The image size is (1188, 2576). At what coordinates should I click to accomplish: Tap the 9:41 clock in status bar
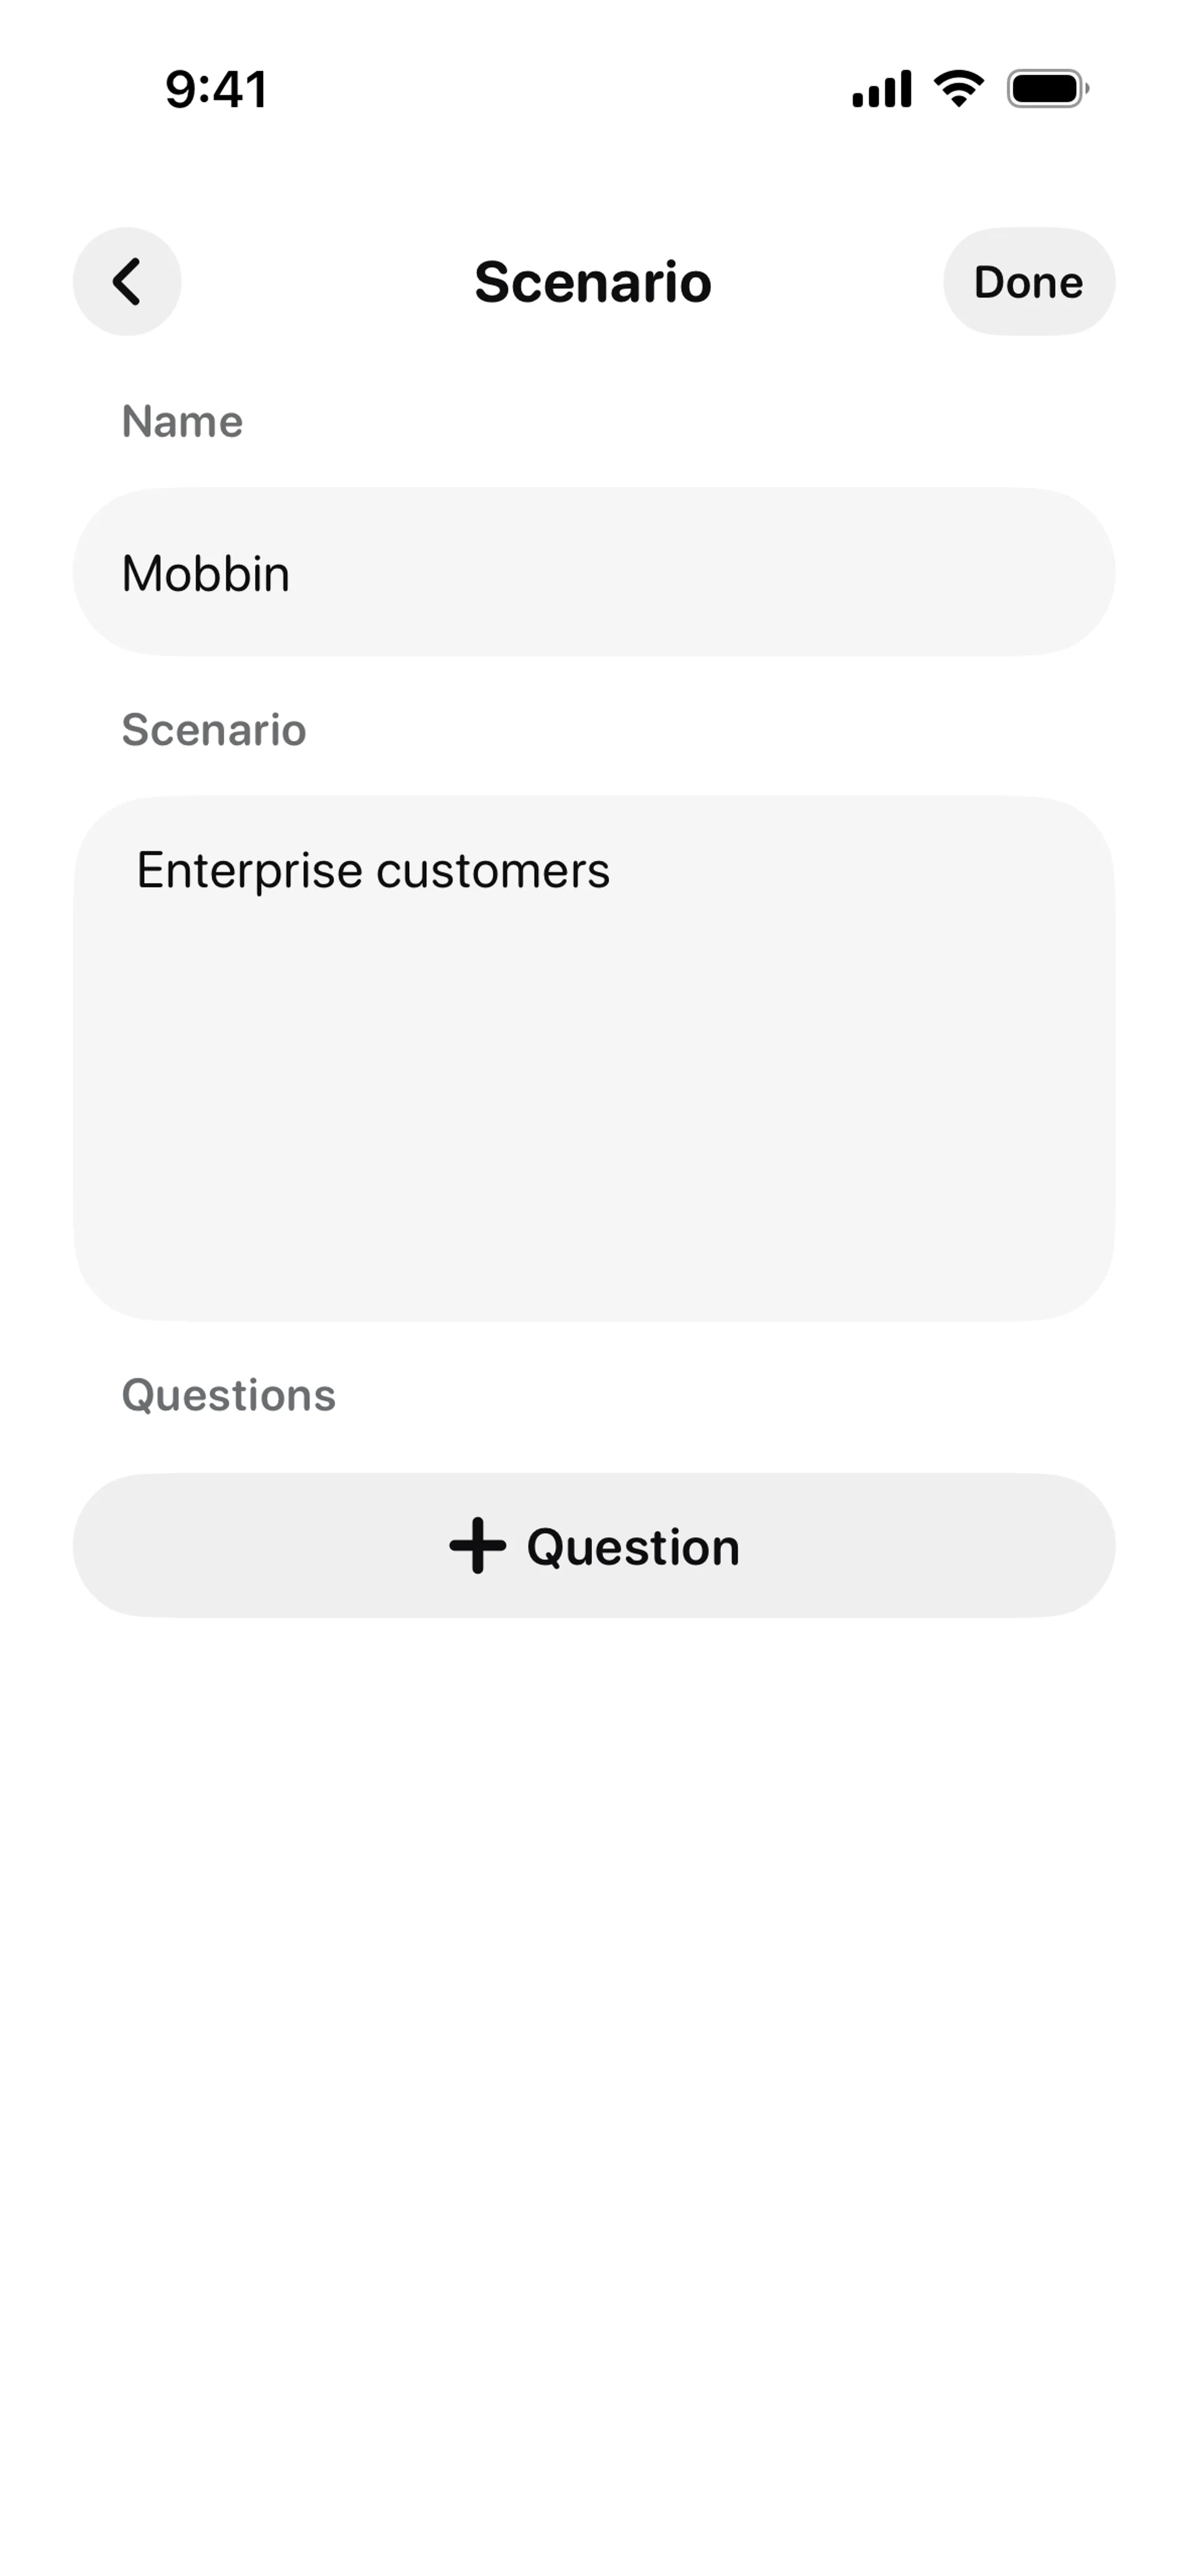pos(216,89)
